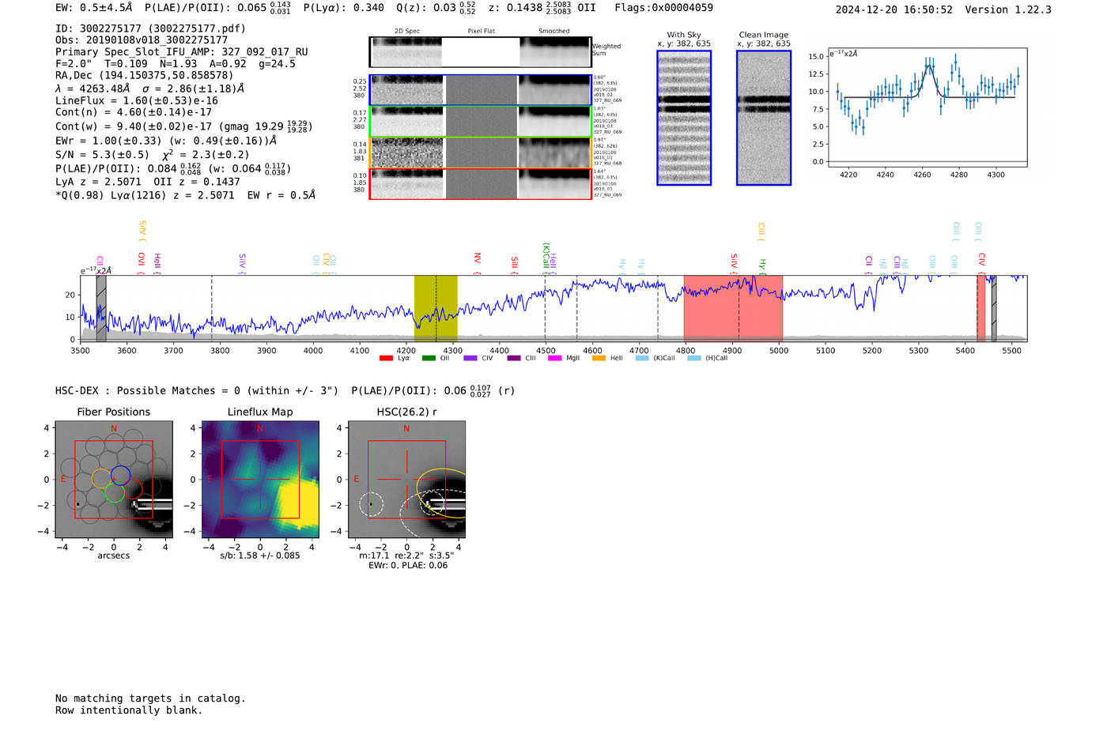1107x753 pixels.
Task: Click the EWr = 1.00(±0.33) line
Action: click(x=166, y=141)
